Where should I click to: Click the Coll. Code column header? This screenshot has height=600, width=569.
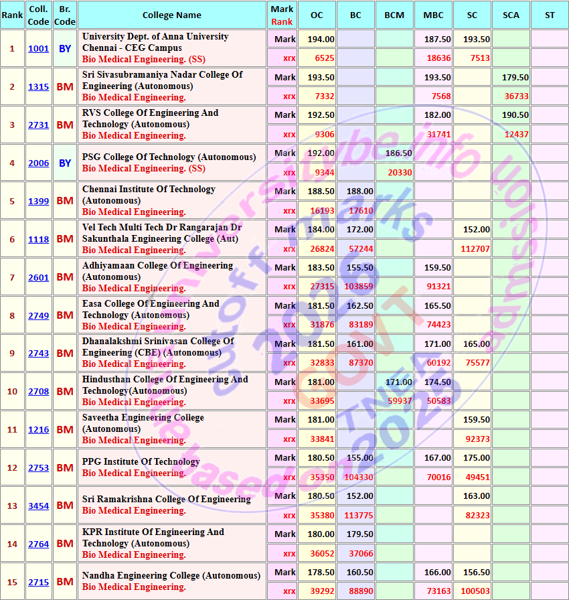coord(38,15)
